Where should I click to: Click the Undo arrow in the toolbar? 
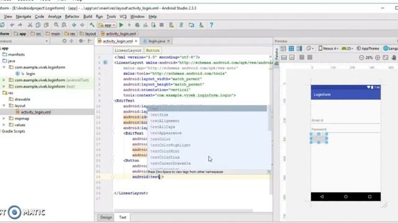(12, 25)
